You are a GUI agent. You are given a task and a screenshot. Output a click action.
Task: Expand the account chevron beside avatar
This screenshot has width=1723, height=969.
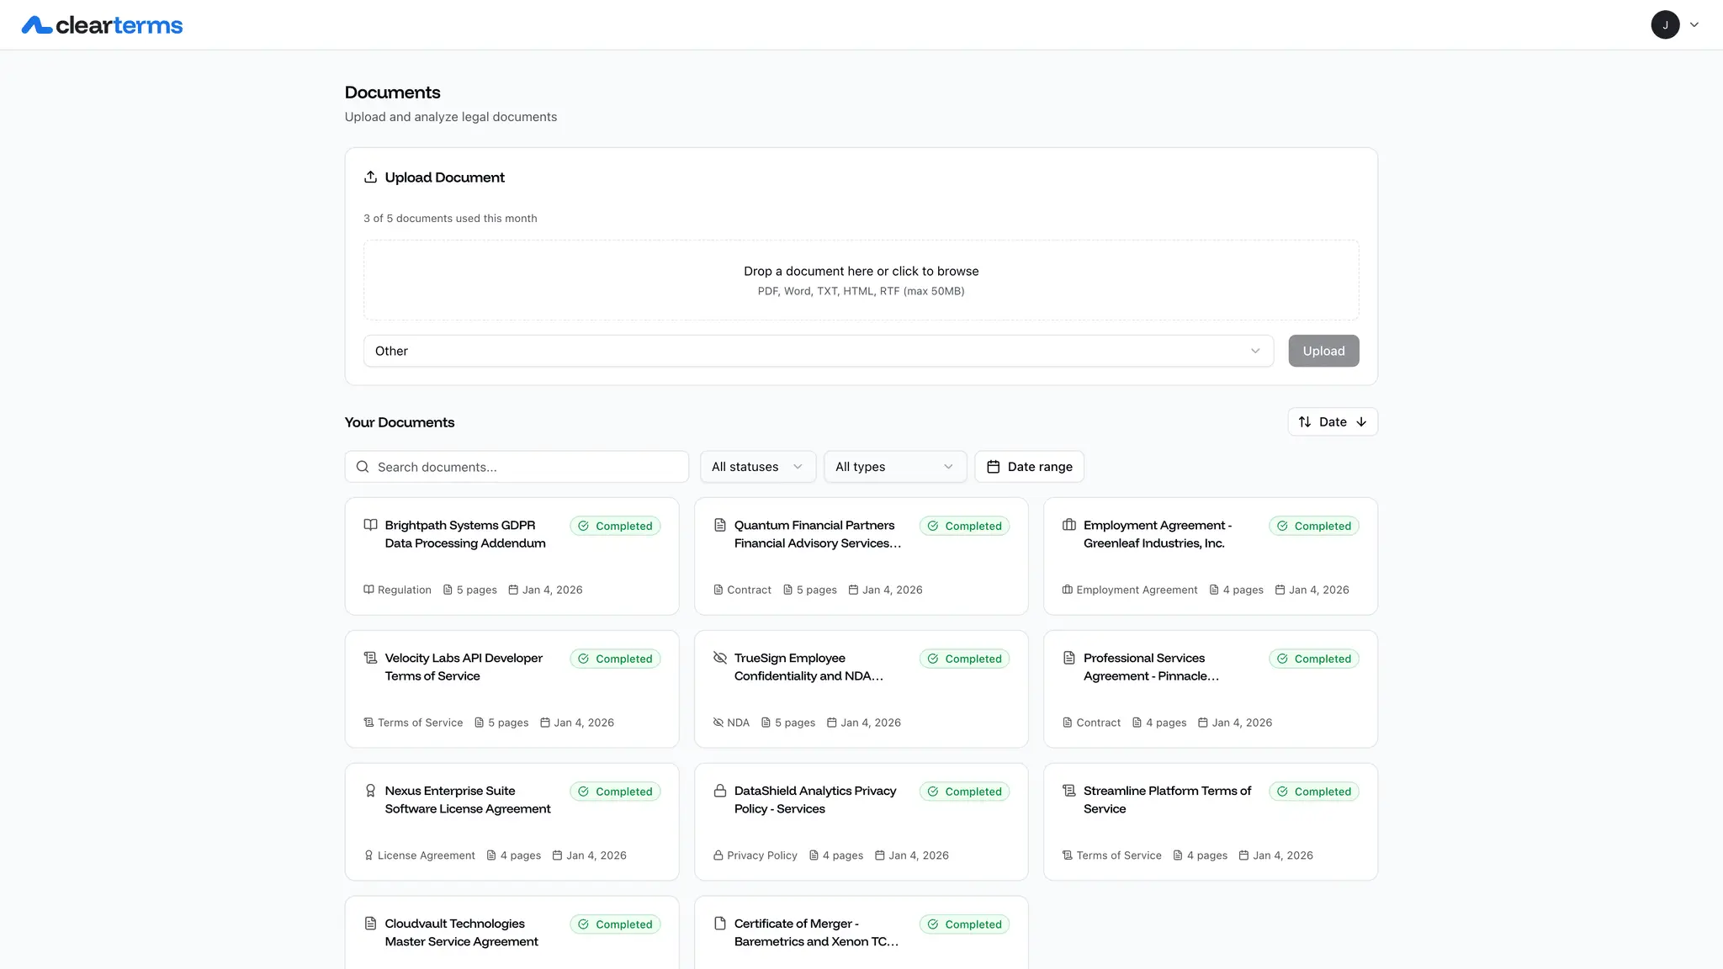click(1694, 24)
